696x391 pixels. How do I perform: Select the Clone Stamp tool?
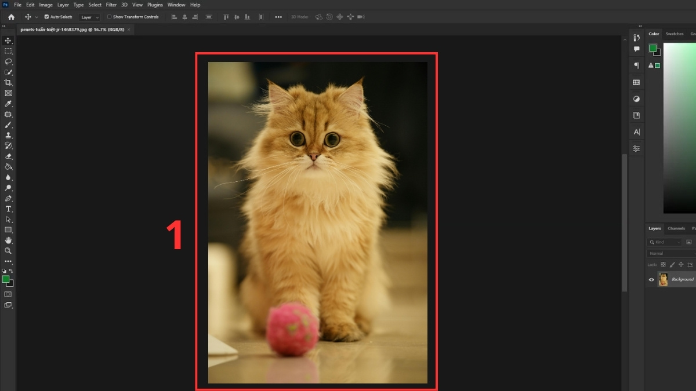[8, 135]
